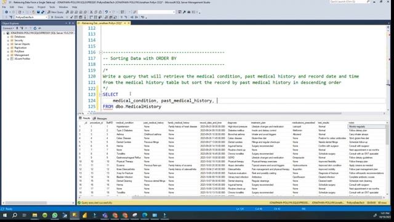This screenshot has width=394, height=222.
Task: Click the taskbar Search icon
Action: pyautogui.click(x=15, y=215)
